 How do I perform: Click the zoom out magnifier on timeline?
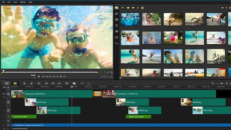click(x=212, y=83)
